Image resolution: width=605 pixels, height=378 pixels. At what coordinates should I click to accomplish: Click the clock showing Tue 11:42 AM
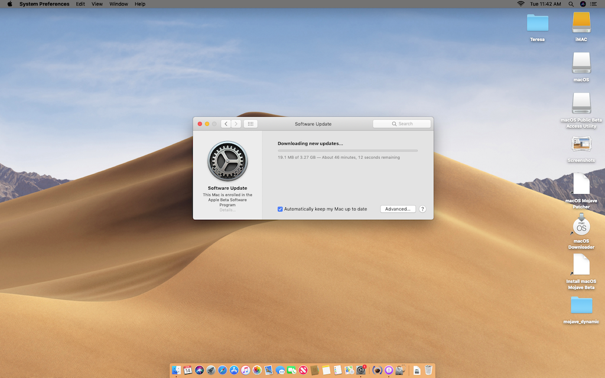point(545,4)
